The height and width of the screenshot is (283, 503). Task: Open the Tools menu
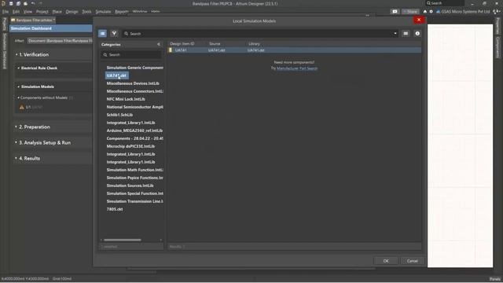click(86, 12)
